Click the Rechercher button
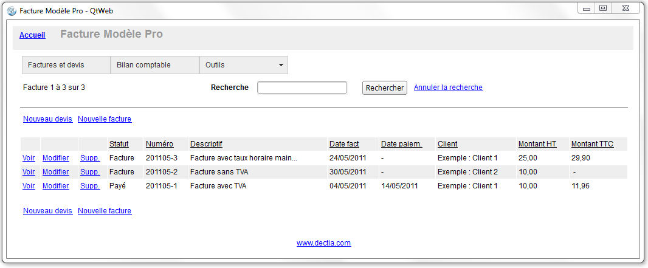 click(x=384, y=88)
